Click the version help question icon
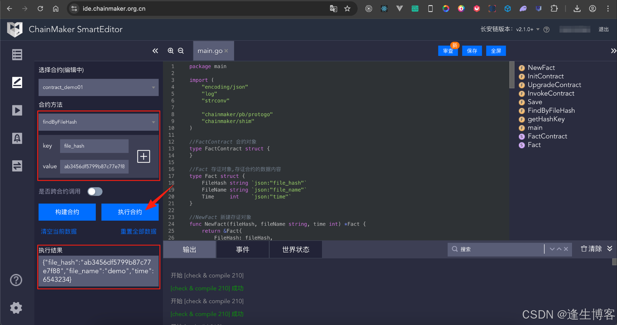617x325 pixels. point(546,30)
